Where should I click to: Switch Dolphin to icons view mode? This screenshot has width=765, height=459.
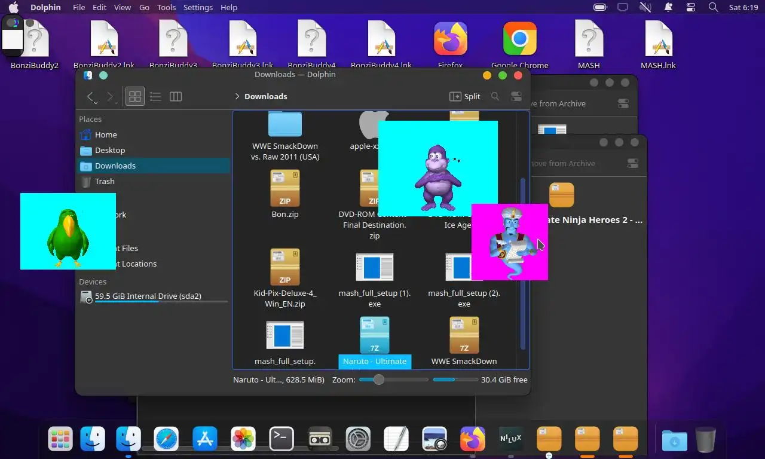tap(135, 96)
